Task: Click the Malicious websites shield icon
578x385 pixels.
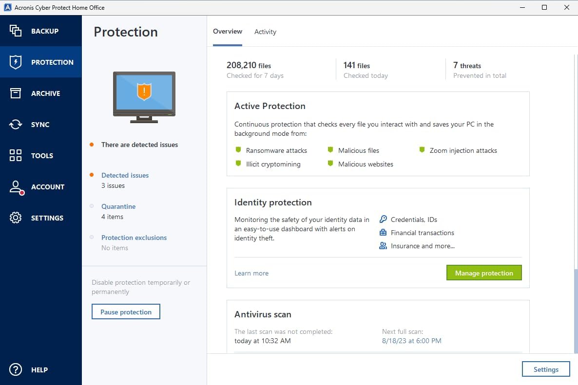Action: [x=331, y=164]
